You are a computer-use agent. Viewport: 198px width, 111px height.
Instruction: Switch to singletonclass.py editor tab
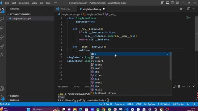92,9
